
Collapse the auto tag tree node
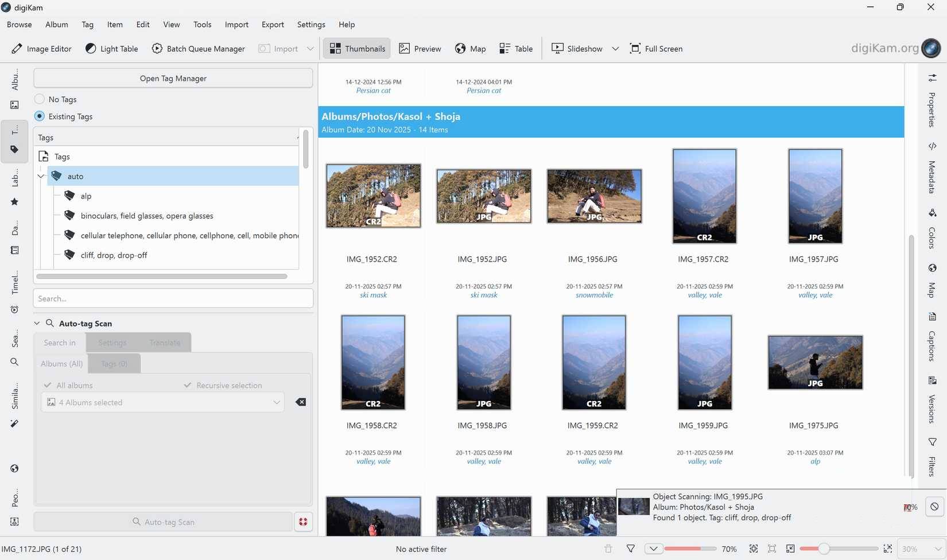coord(40,176)
